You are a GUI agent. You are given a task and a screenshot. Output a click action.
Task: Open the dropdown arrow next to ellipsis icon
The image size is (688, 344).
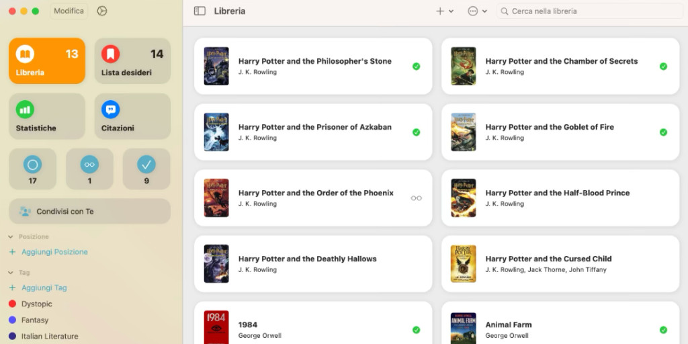pos(484,11)
